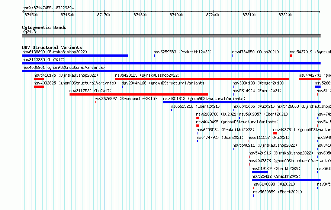Image resolution: width=331 pixels, height=210 pixels.
Task: Click the nsv519109 (Shaikh2009) label
Action: coord(276,169)
